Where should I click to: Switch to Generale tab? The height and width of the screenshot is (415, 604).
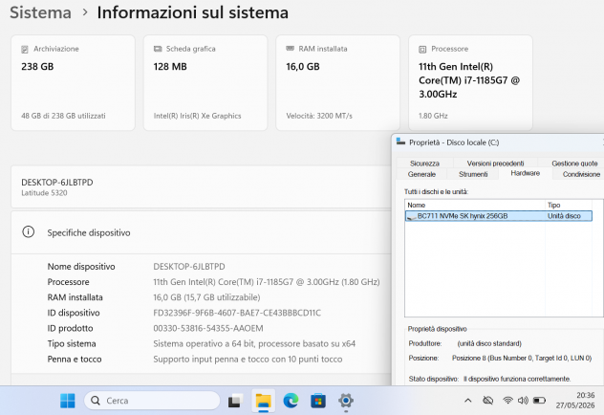tap(421, 174)
